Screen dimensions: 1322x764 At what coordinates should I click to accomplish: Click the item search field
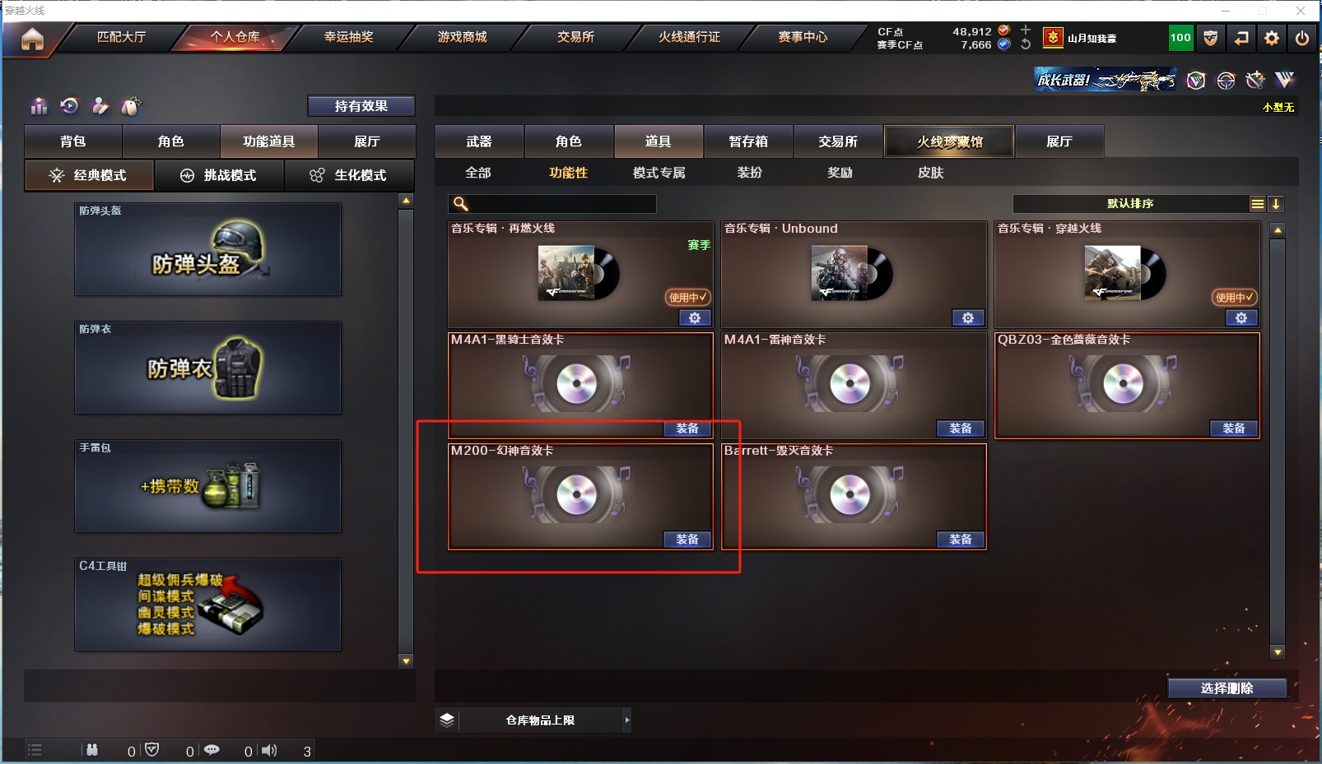tap(552, 203)
